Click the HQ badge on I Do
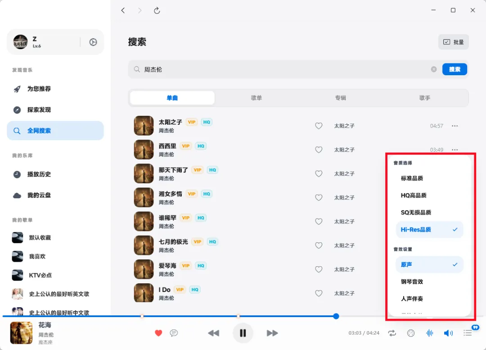486x350 pixels. (x=195, y=290)
